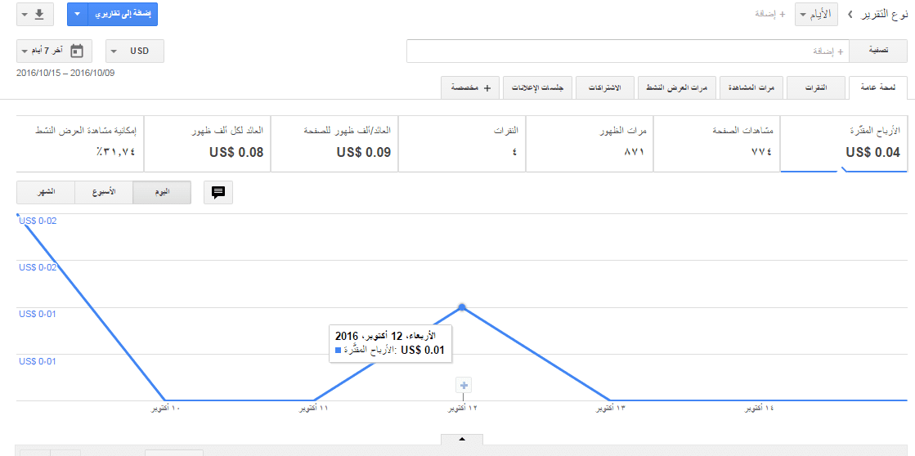Click the filter إضافة input field
915x456 pixels.
628,51
